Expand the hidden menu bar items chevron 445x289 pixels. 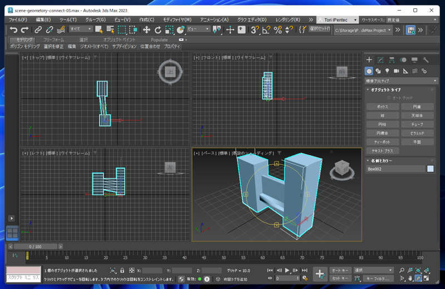[x=311, y=20]
